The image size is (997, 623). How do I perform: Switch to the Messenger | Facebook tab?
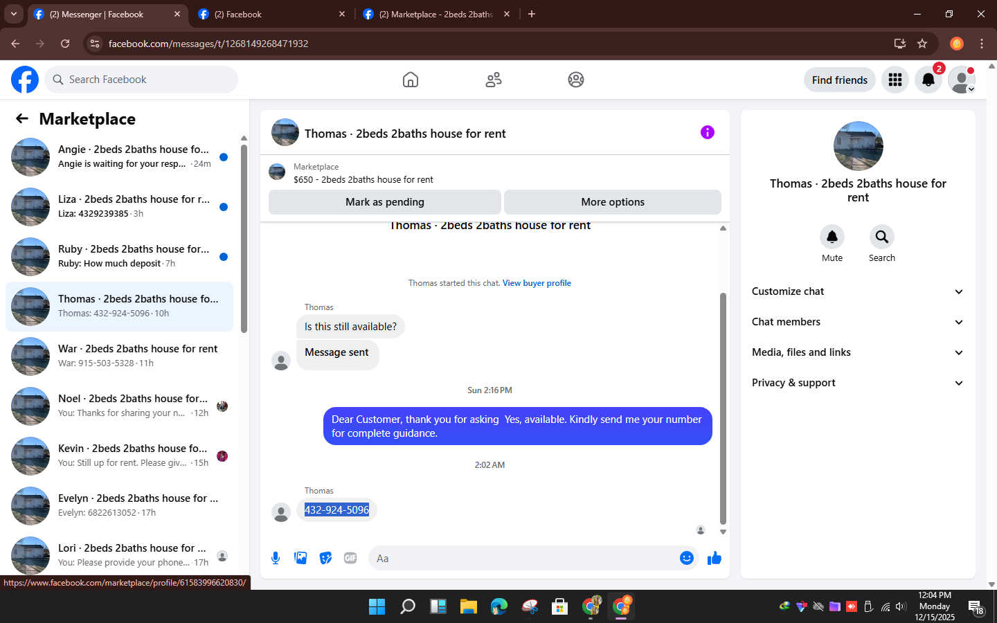(107, 14)
